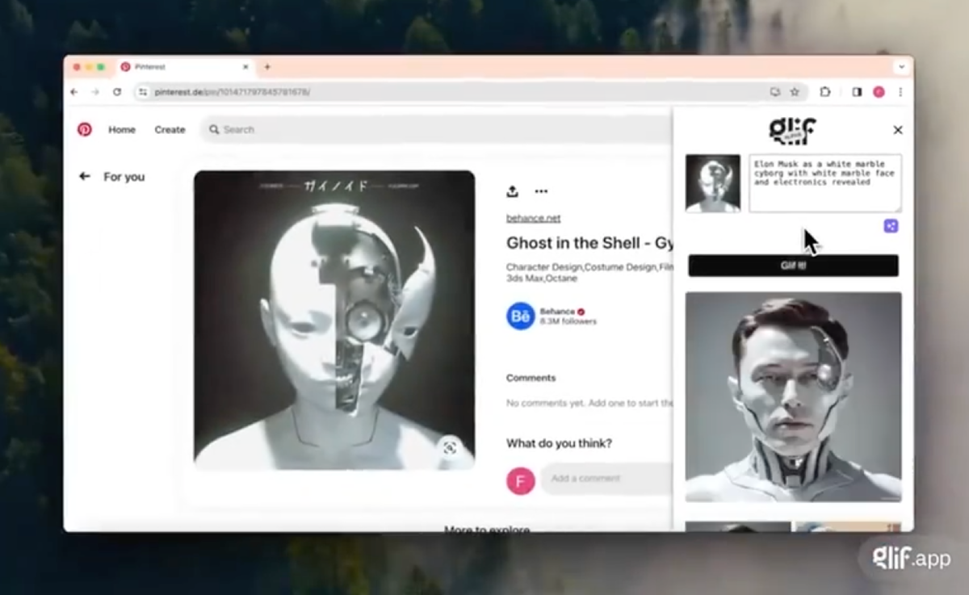
Task: Click the browser back arrow
Action: click(x=74, y=92)
